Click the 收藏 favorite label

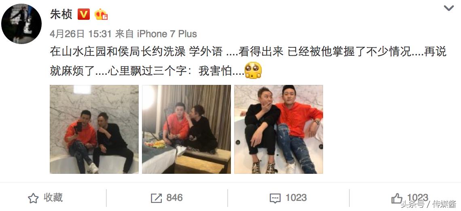53,198
